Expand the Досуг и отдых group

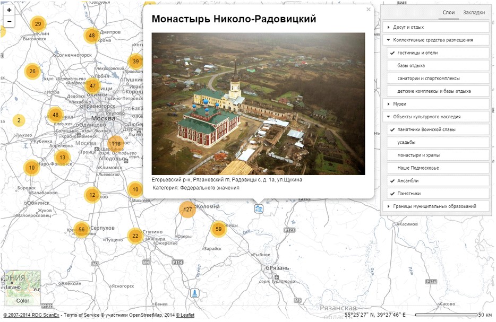click(x=408, y=27)
